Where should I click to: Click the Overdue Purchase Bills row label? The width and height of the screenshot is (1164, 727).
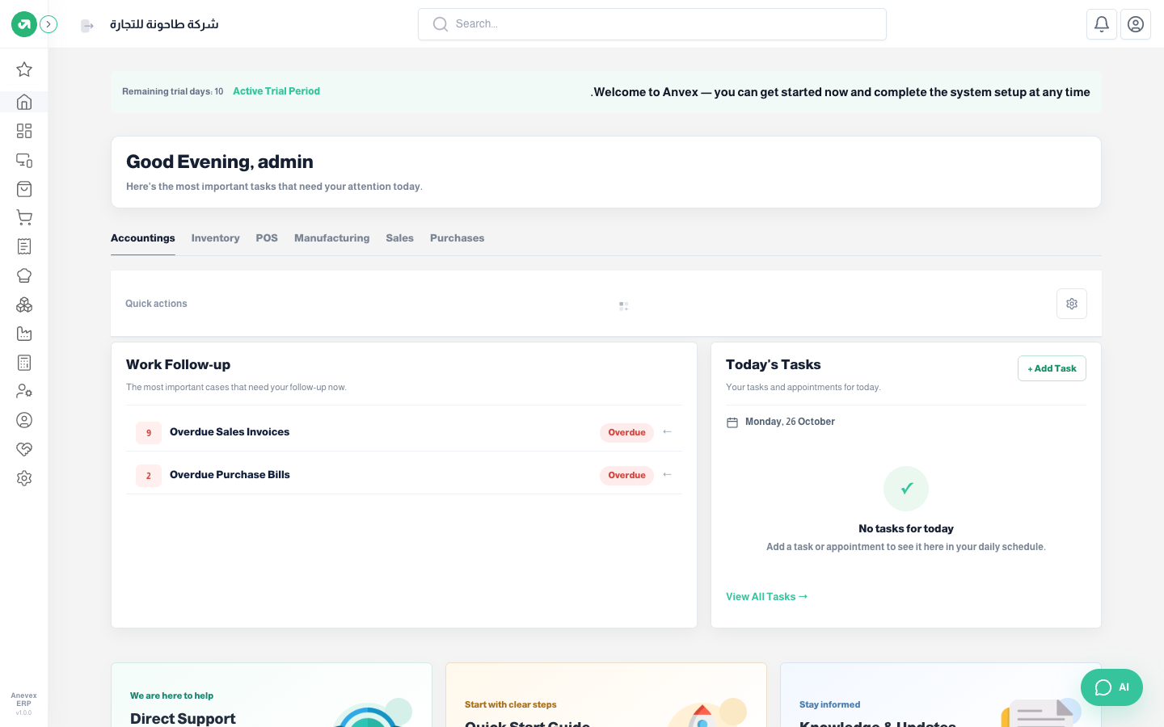click(x=230, y=475)
